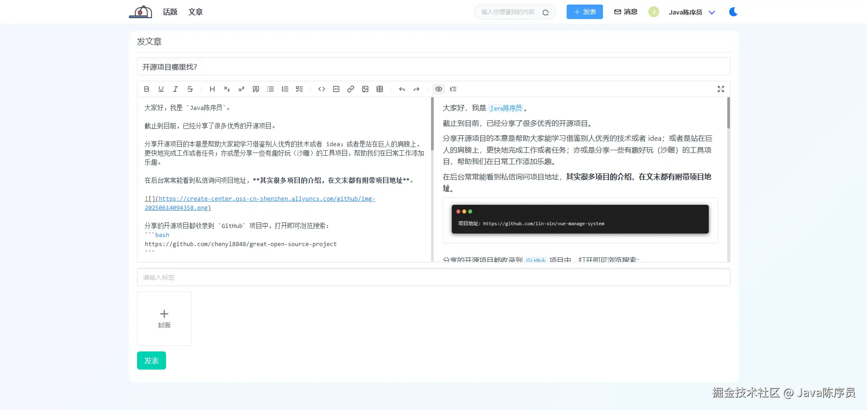This screenshot has width=867, height=410.
Task: Apply italic formatting
Action: point(176,89)
